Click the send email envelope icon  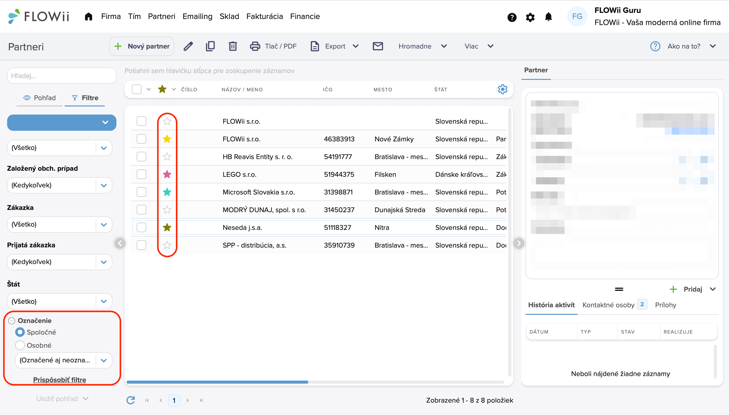tap(378, 46)
